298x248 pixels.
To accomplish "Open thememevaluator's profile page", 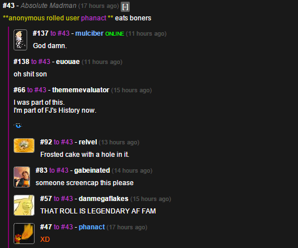I will (x=80, y=90).
